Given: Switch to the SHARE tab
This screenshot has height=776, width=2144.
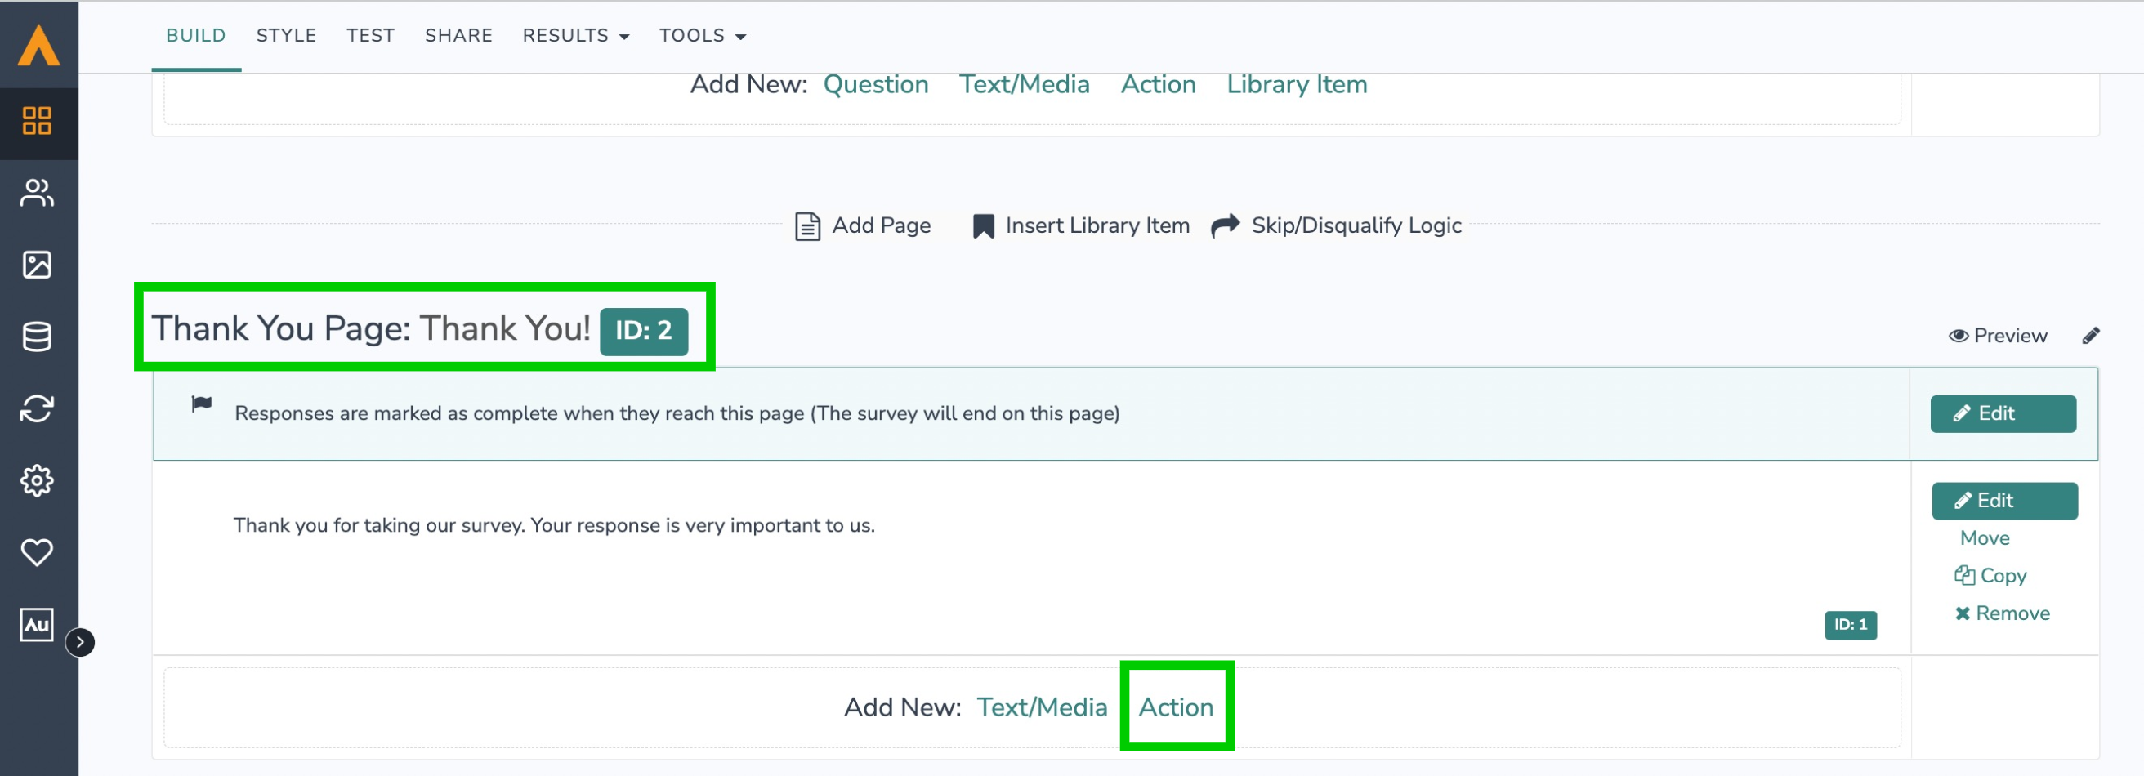Looking at the screenshot, I should point(458,35).
